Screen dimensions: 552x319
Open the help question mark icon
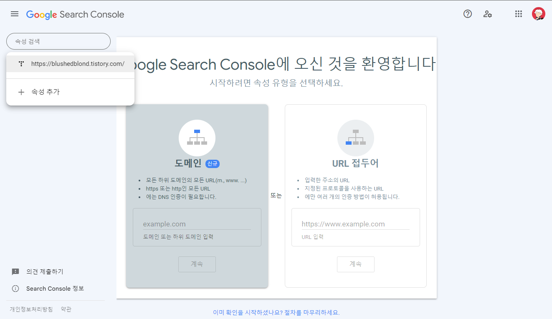click(x=468, y=14)
